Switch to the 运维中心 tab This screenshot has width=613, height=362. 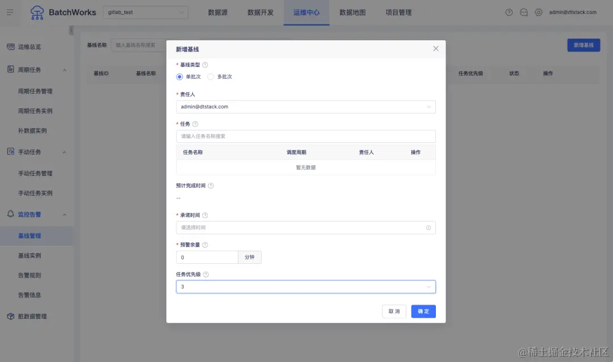[x=306, y=12]
